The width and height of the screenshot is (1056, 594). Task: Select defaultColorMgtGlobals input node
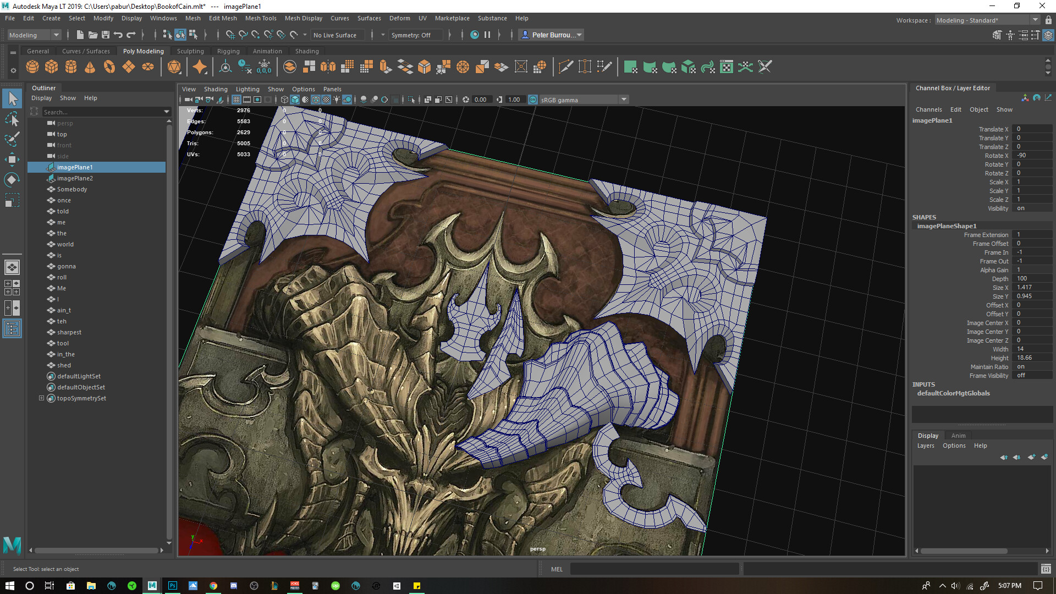pyautogui.click(x=953, y=393)
